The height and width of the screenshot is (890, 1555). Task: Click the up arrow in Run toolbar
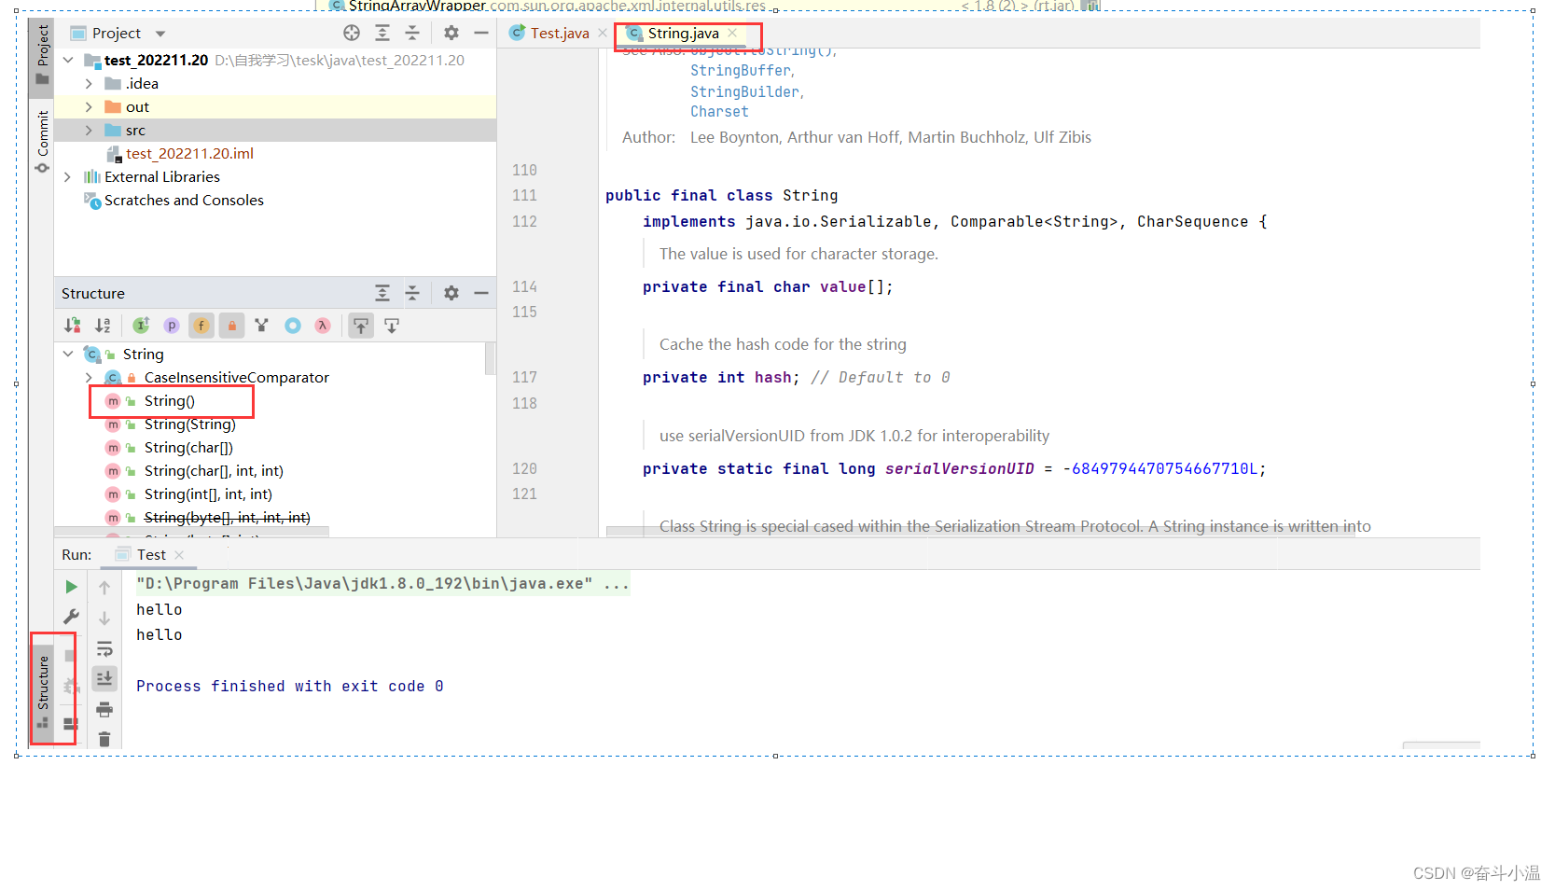point(104,588)
